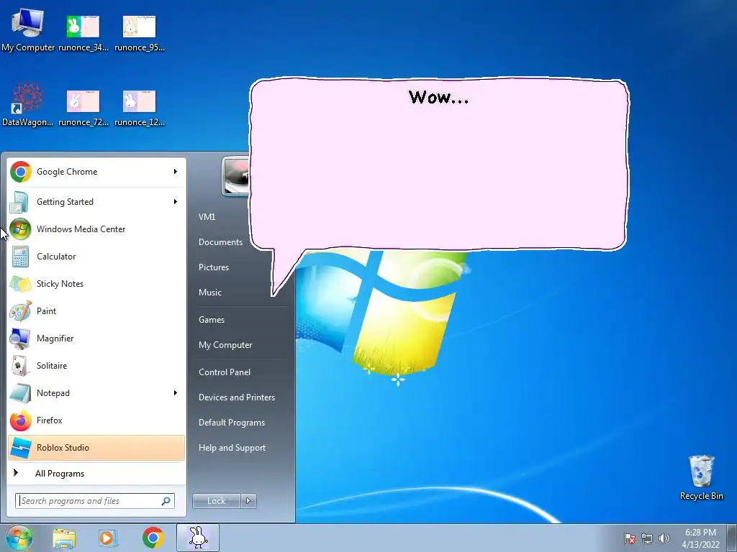Open VM1 user folder
The height and width of the screenshot is (552, 737).
point(207,217)
